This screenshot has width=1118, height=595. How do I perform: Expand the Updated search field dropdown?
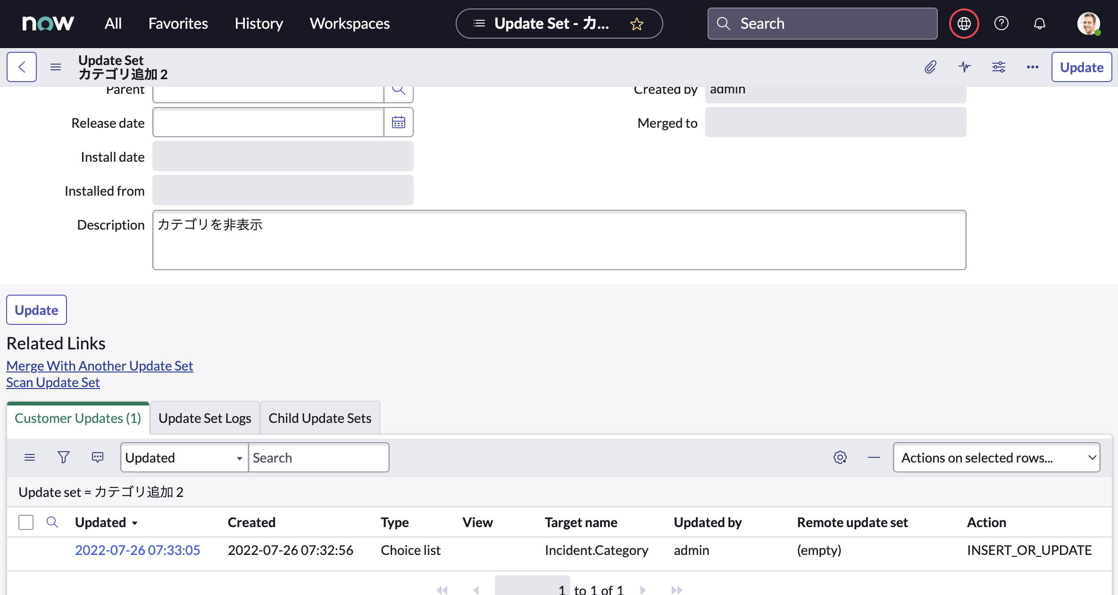(184, 457)
